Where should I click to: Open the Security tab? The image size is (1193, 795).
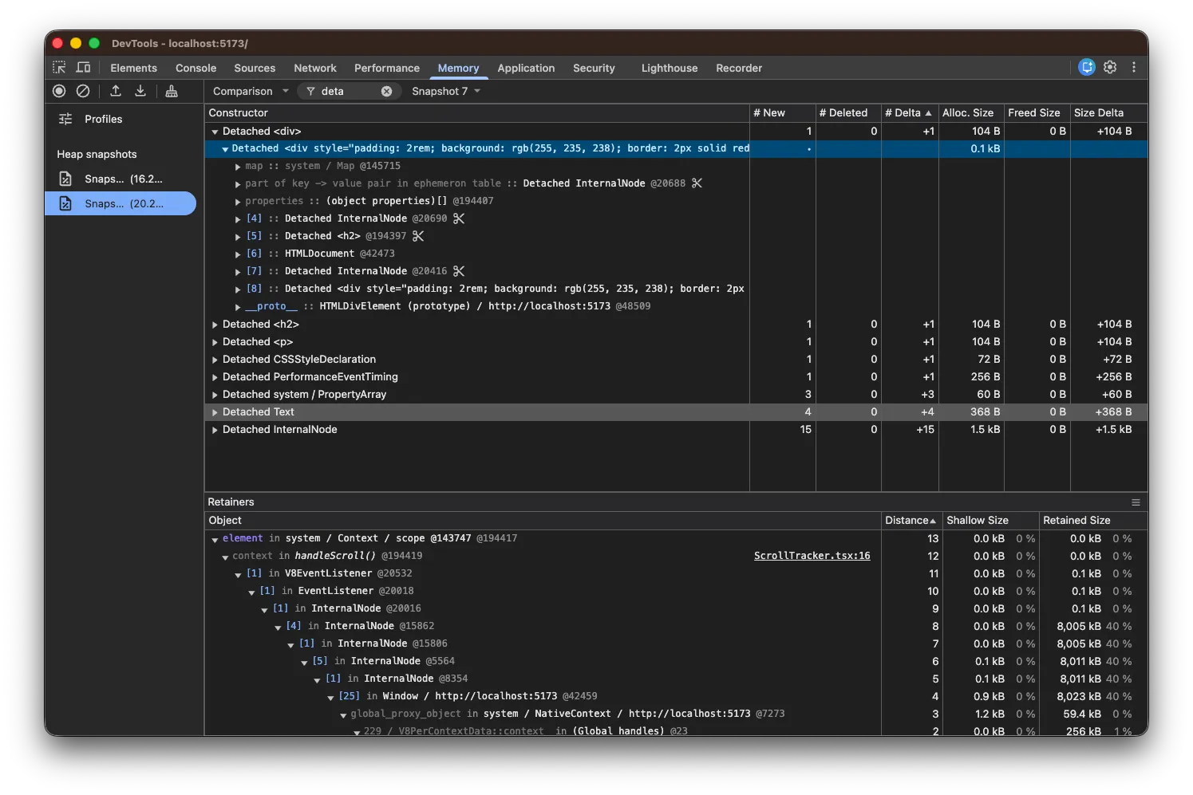[x=594, y=68]
